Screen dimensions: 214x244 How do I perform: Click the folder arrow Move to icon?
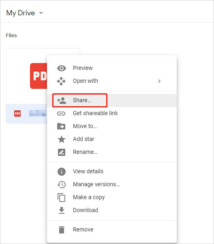(x=61, y=126)
